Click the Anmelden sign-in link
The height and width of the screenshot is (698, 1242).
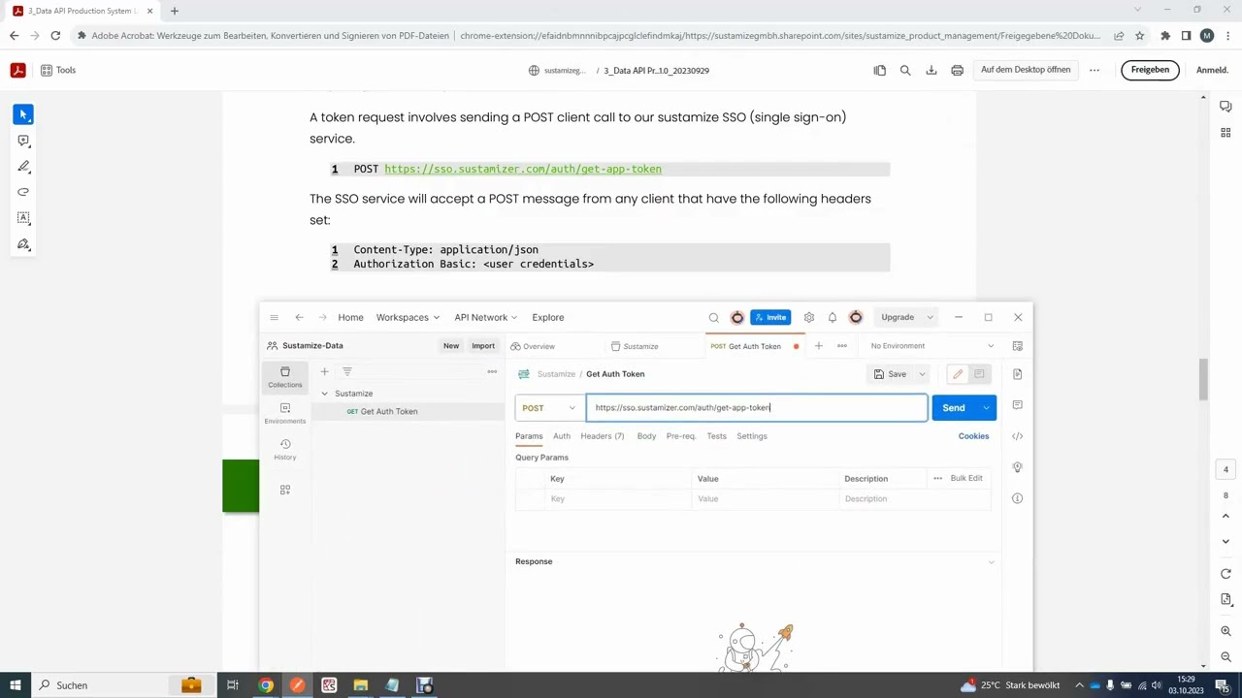(x=1212, y=70)
